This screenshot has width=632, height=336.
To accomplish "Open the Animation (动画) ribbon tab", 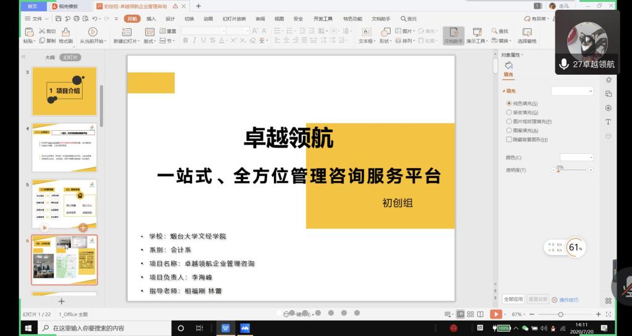I will click(208, 19).
